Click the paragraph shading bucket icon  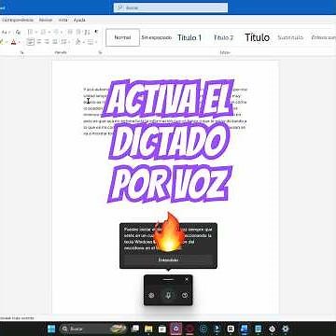(x=78, y=42)
